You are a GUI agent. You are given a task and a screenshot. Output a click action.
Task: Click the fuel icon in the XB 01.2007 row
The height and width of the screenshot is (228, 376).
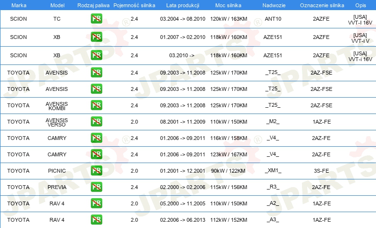[x=96, y=37]
